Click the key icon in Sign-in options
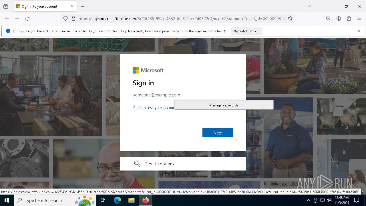The height and width of the screenshot is (206, 366). point(137,164)
